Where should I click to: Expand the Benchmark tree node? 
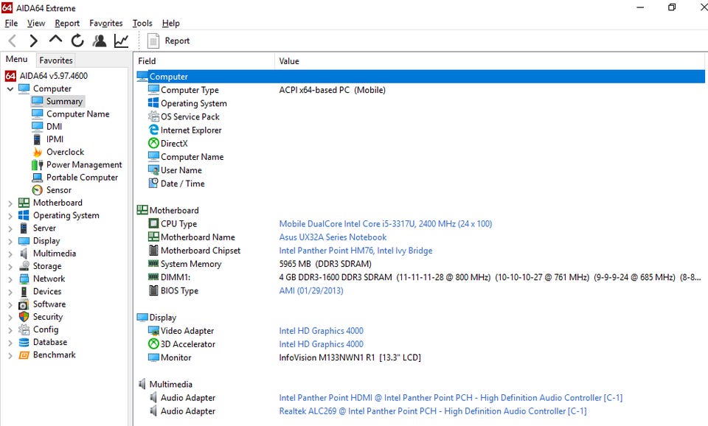pos(10,355)
